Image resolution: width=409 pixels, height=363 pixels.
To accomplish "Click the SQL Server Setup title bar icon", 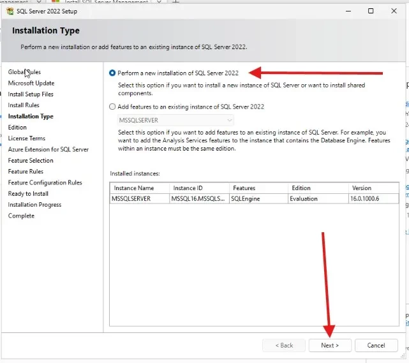I will (10, 11).
